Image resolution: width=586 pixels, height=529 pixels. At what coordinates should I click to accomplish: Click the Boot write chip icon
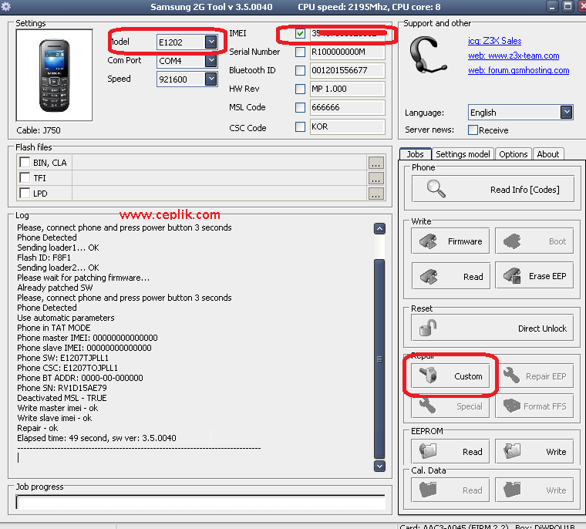[x=512, y=241]
